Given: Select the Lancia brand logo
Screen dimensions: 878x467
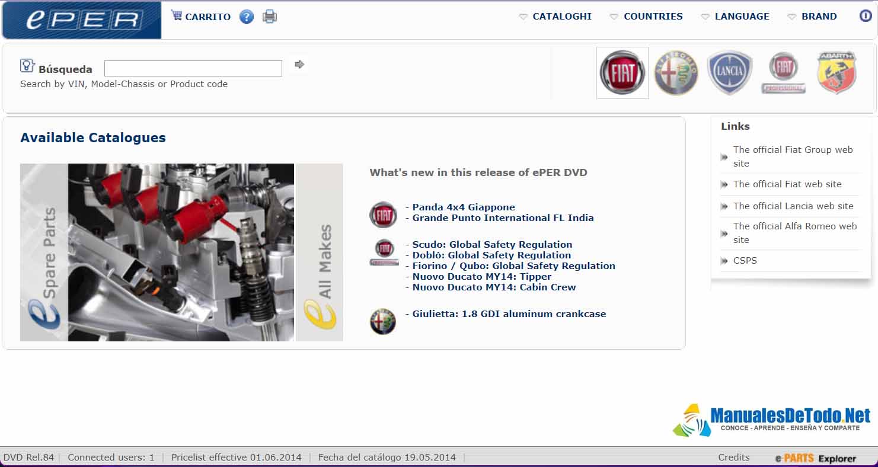Looking at the screenshot, I should click(730, 73).
